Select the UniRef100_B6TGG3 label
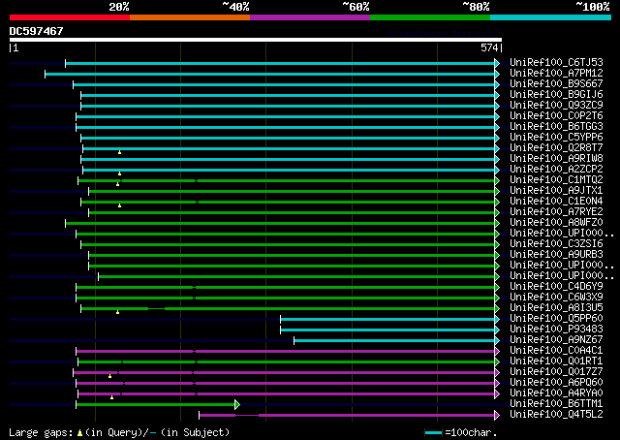620x440 pixels. tap(556, 127)
